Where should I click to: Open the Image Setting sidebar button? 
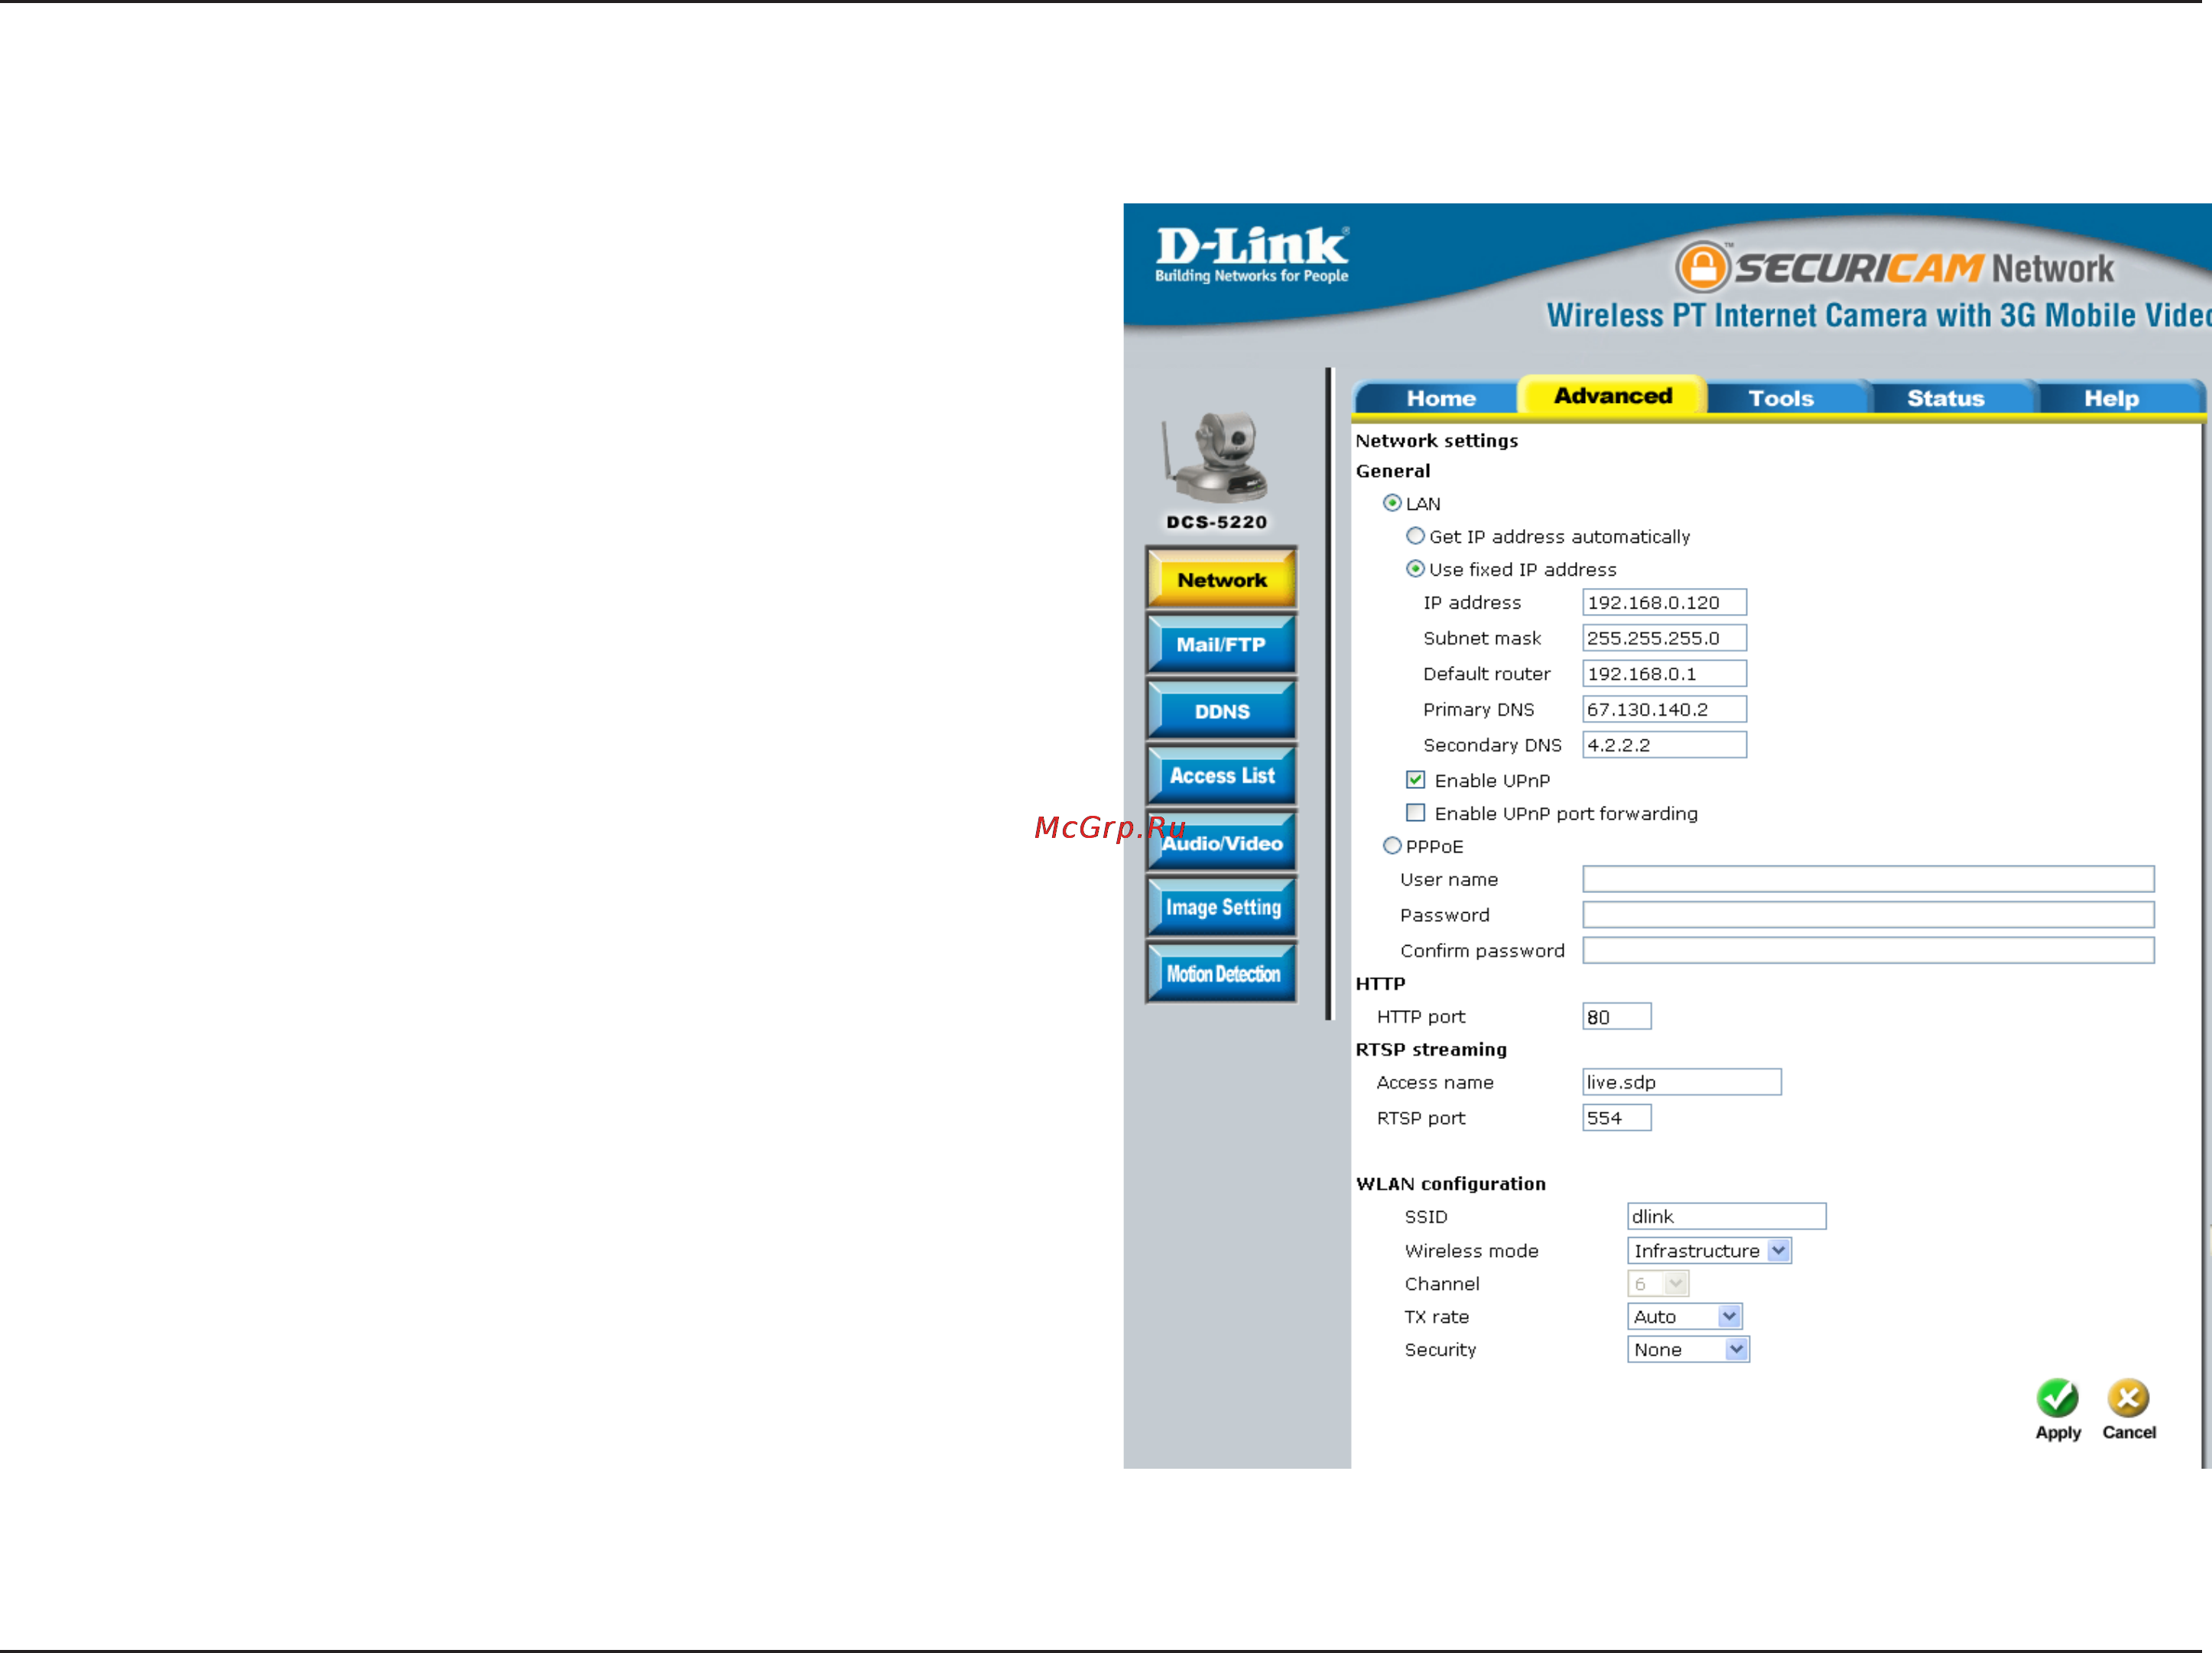1221,907
